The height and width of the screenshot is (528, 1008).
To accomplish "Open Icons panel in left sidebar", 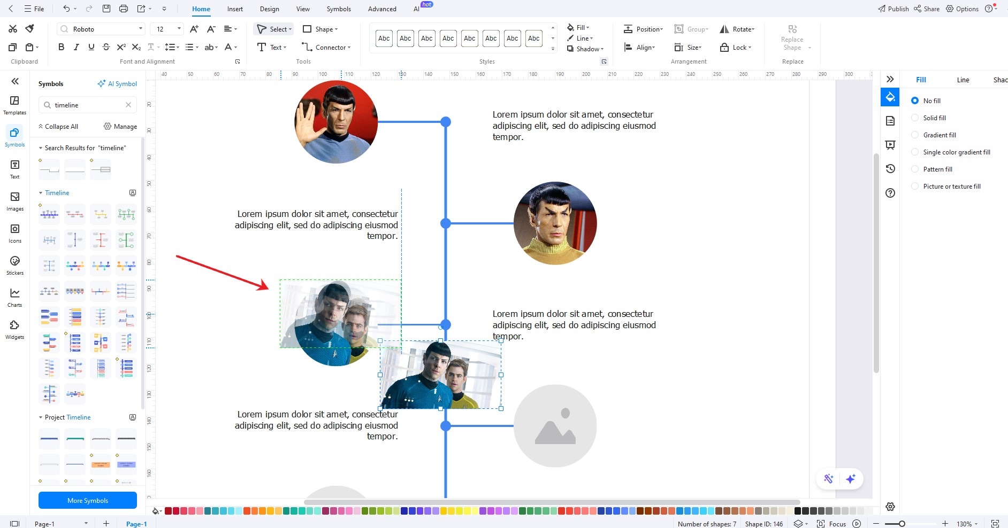I will [14, 234].
